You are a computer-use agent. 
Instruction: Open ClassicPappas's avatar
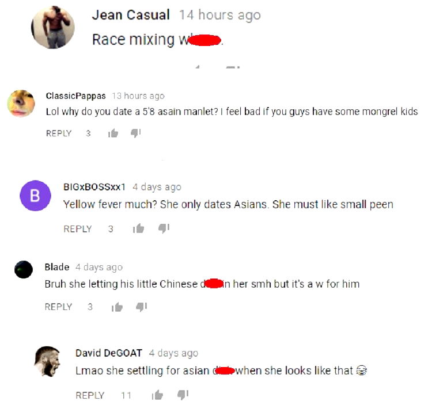click(21, 104)
